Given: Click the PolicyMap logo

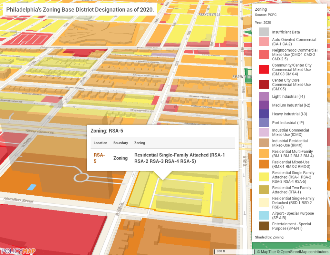Looking at the screenshot, I should coord(18,251).
